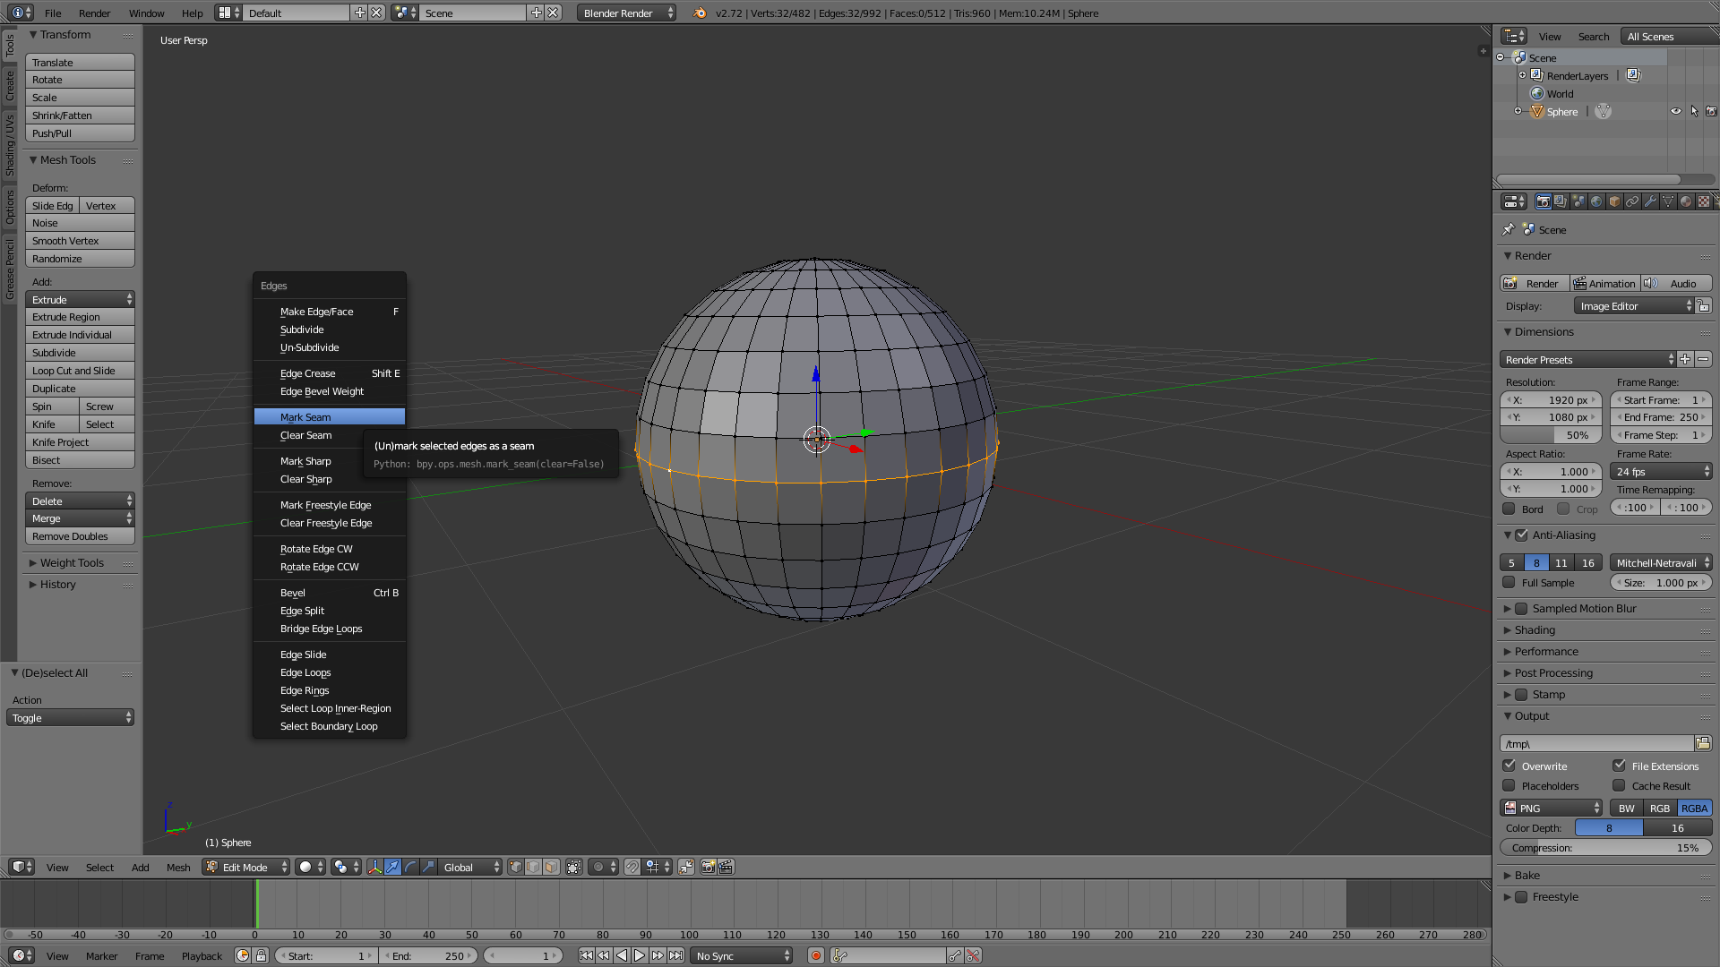Switch to face select mode in header
Viewport: 1720px width, 967px height.
pyautogui.click(x=551, y=867)
